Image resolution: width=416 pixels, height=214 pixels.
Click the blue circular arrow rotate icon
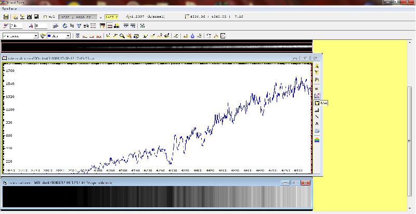64,26
